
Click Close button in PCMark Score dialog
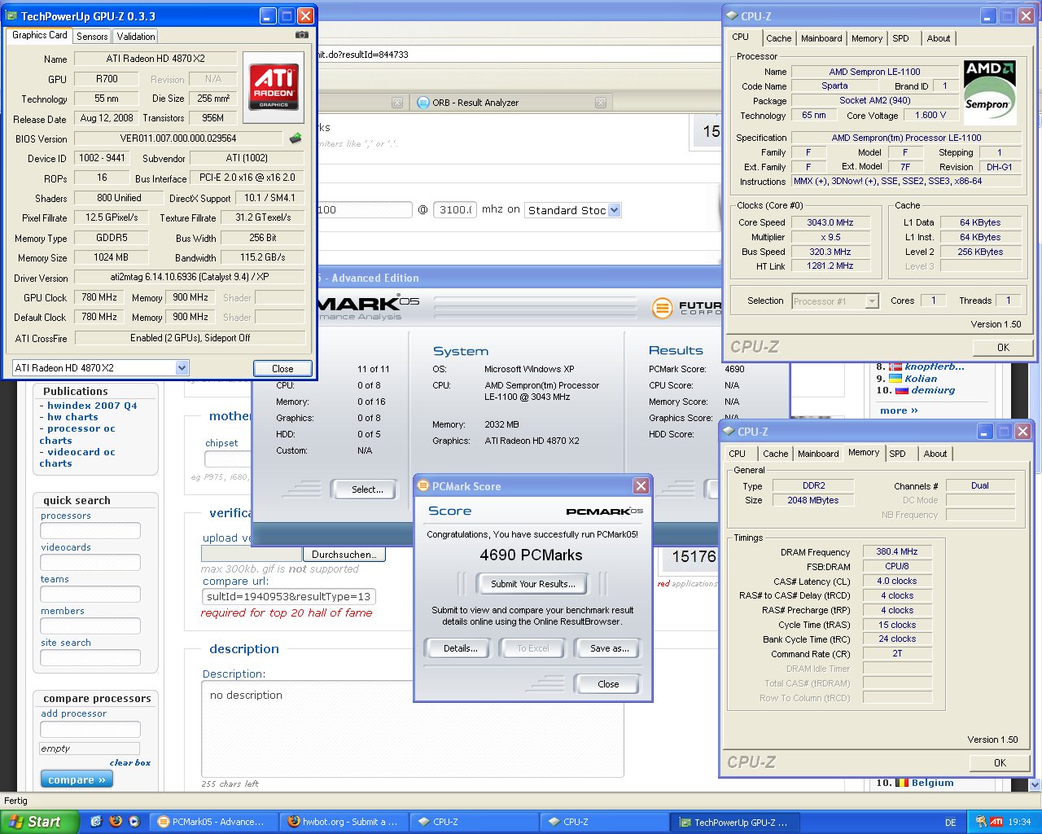click(x=608, y=684)
